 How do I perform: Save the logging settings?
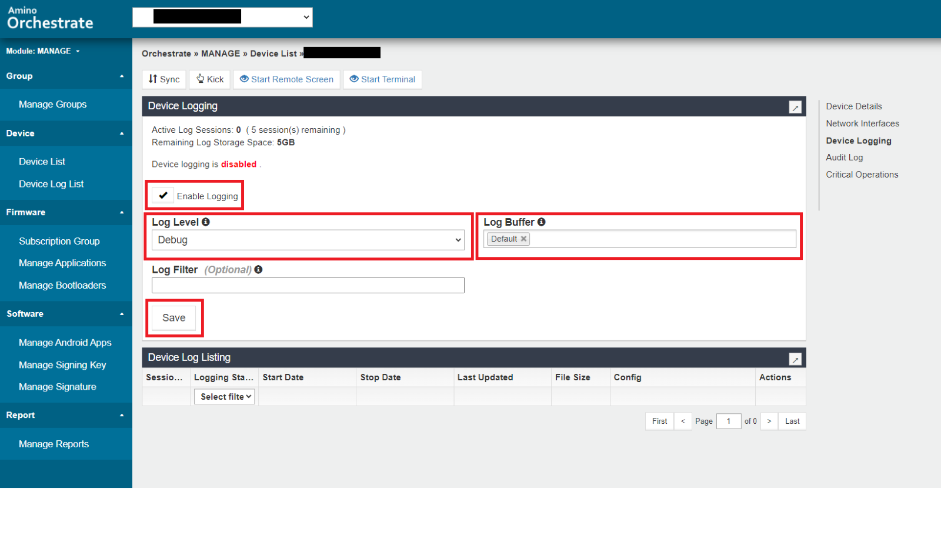174,318
